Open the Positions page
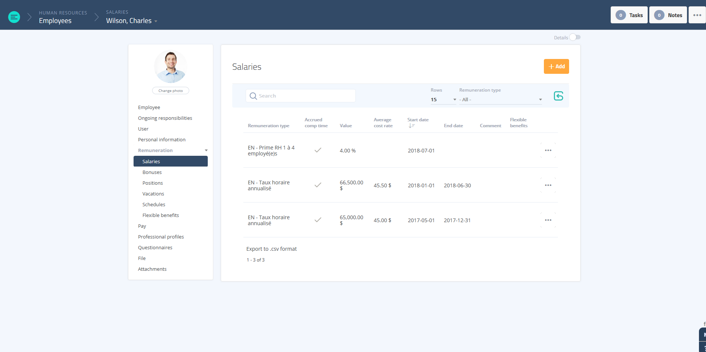The height and width of the screenshot is (352, 706). point(152,183)
